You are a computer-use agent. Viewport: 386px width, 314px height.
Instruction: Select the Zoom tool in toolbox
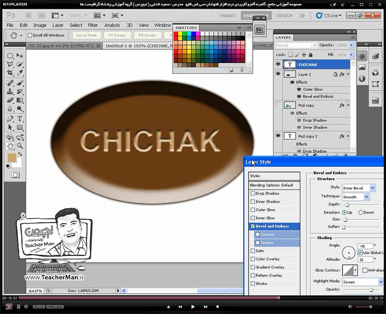click(20, 146)
